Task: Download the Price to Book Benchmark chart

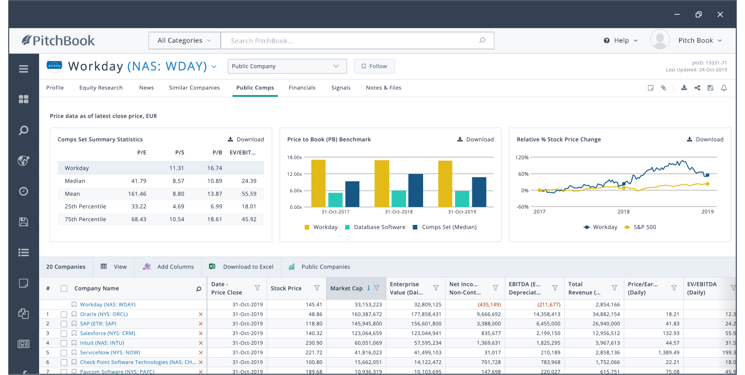Action: pos(476,140)
